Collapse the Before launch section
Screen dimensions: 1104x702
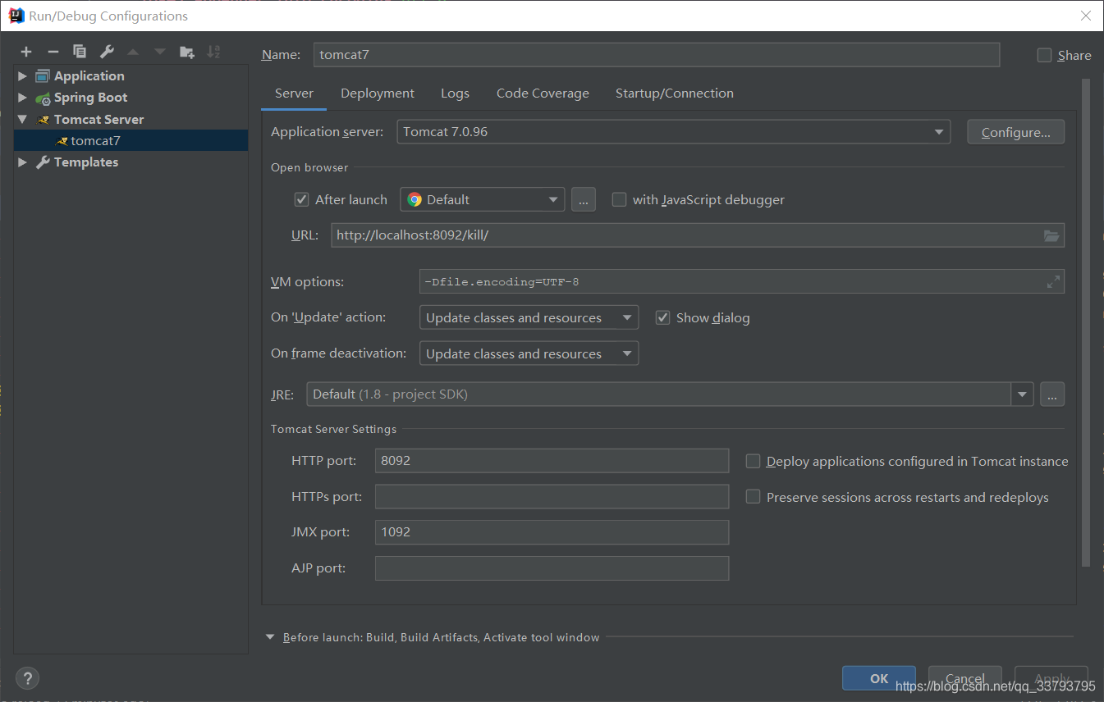point(270,637)
